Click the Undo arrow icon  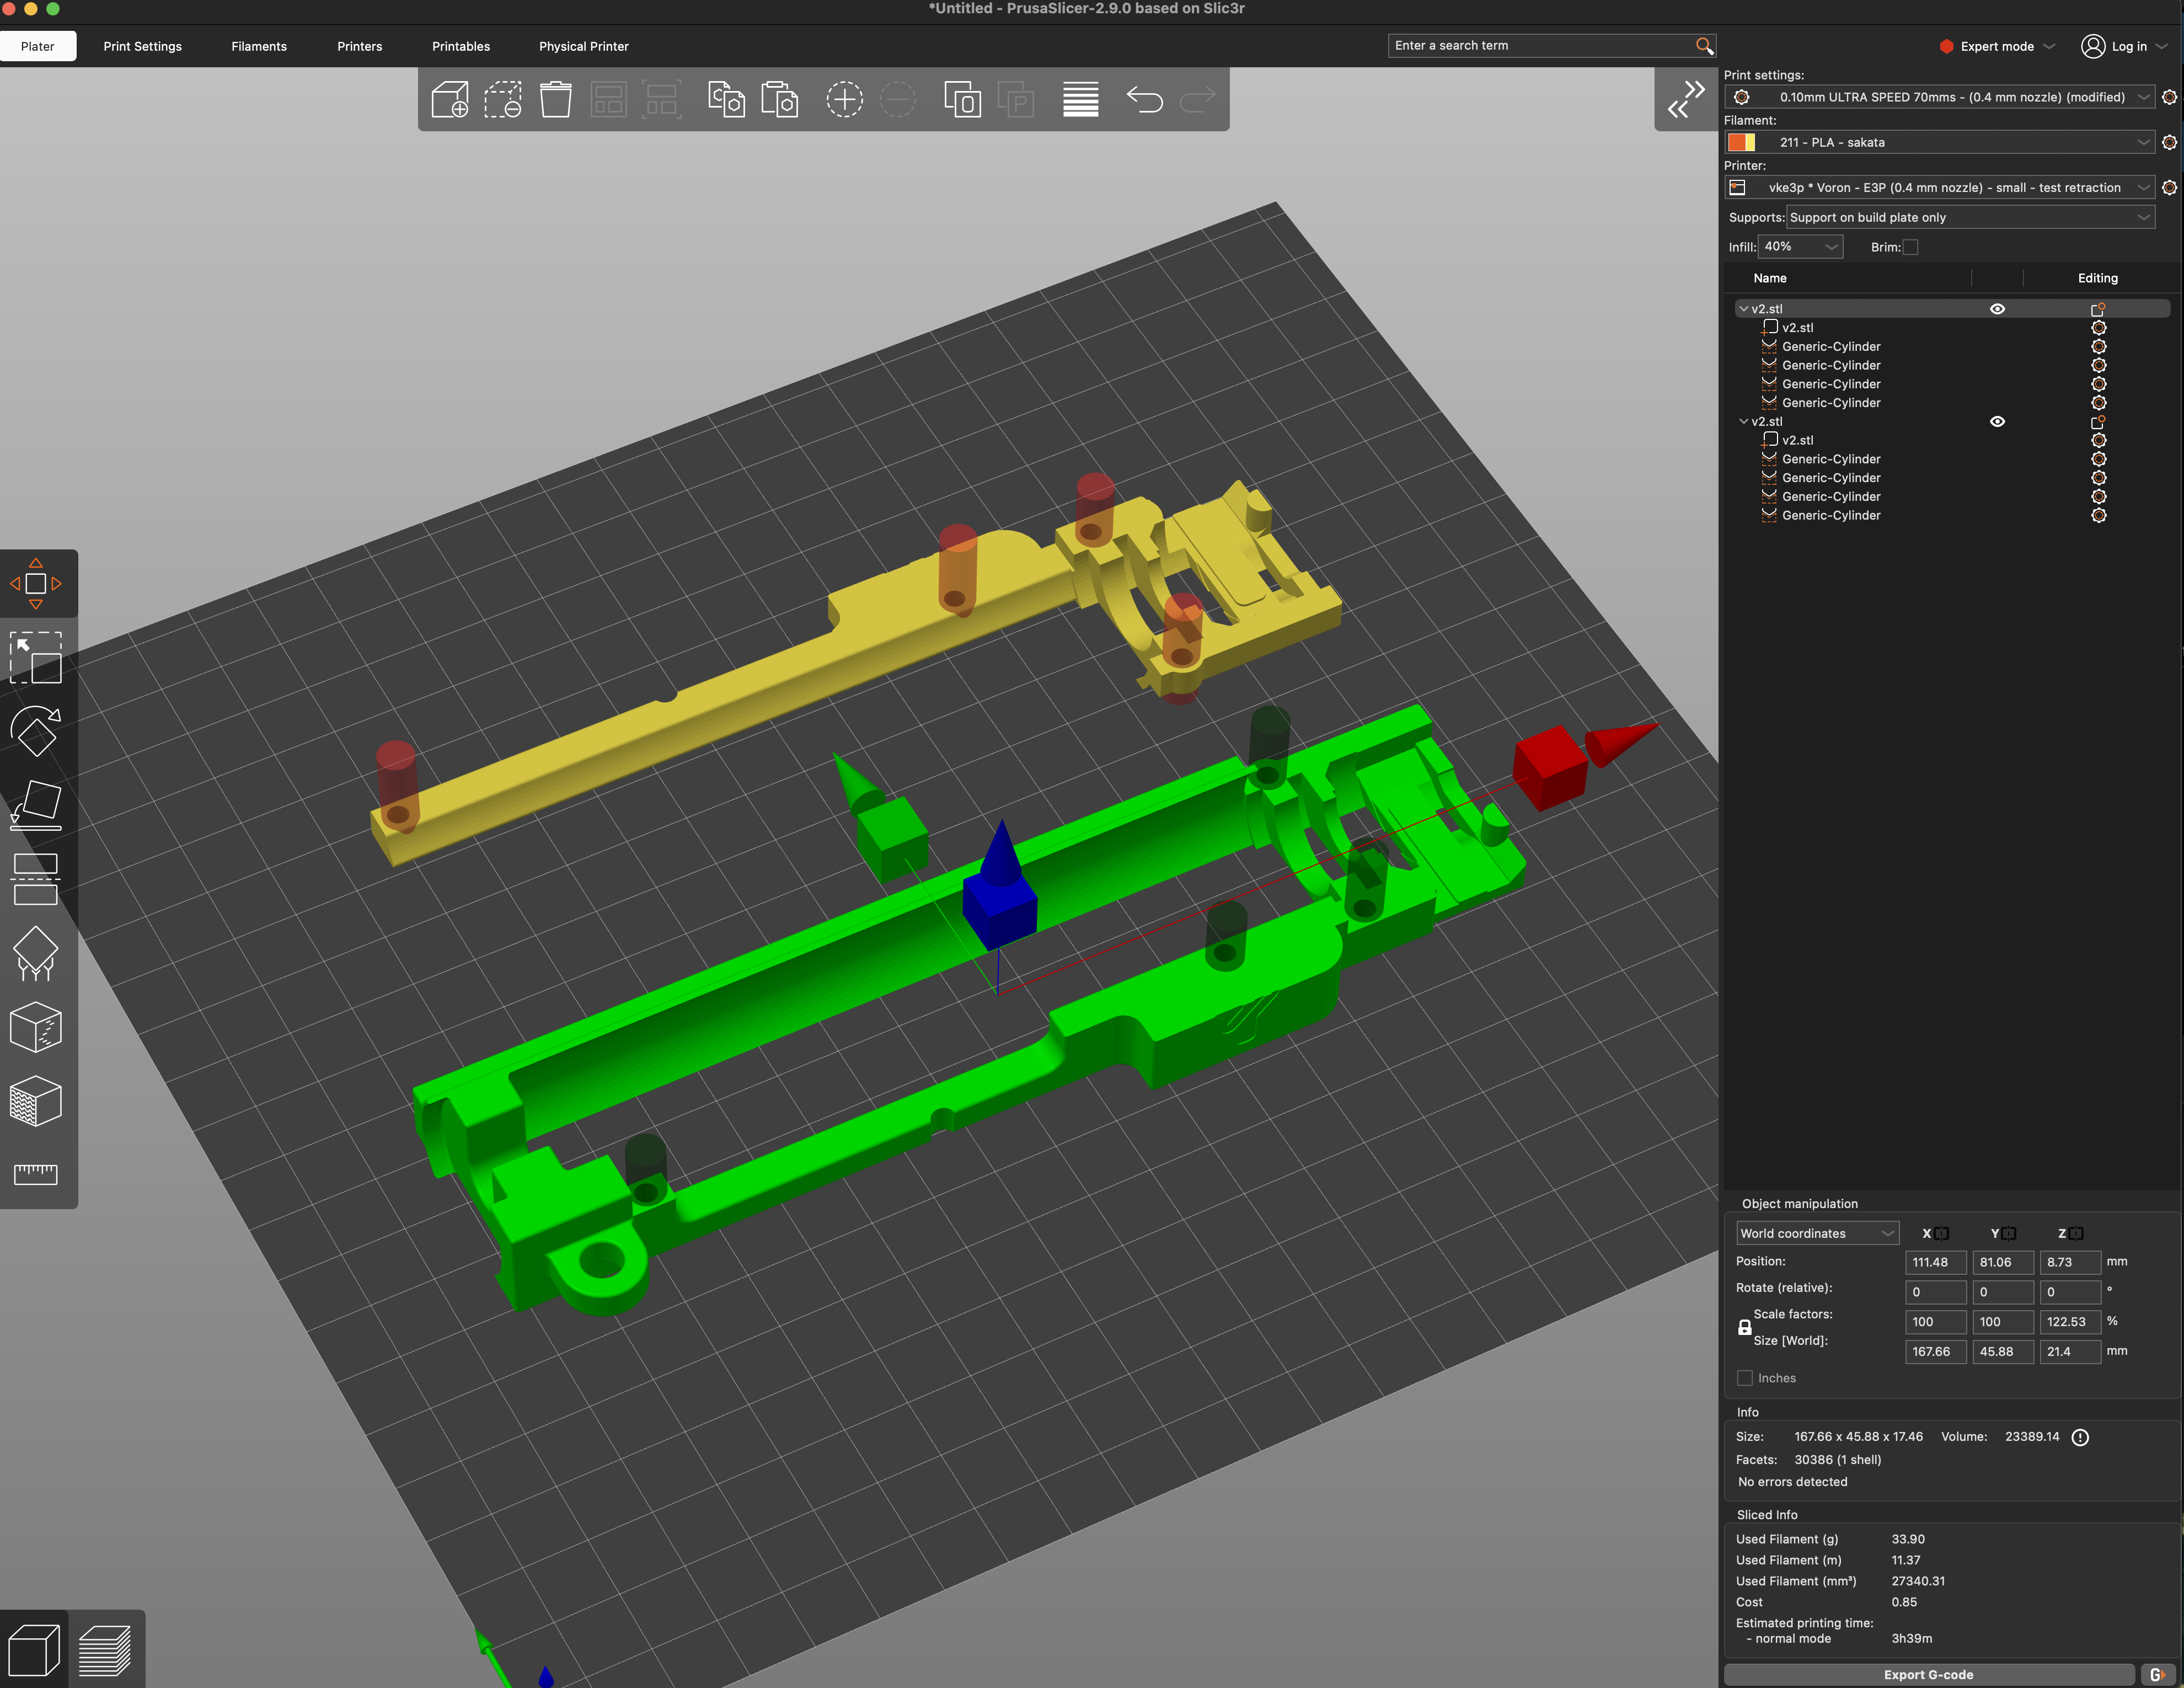click(1144, 100)
